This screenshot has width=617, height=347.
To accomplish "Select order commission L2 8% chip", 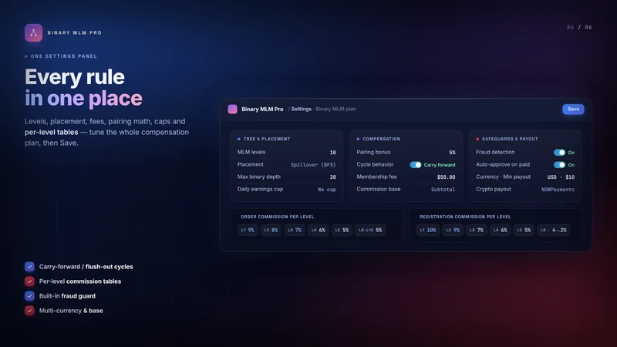I will click(x=271, y=230).
